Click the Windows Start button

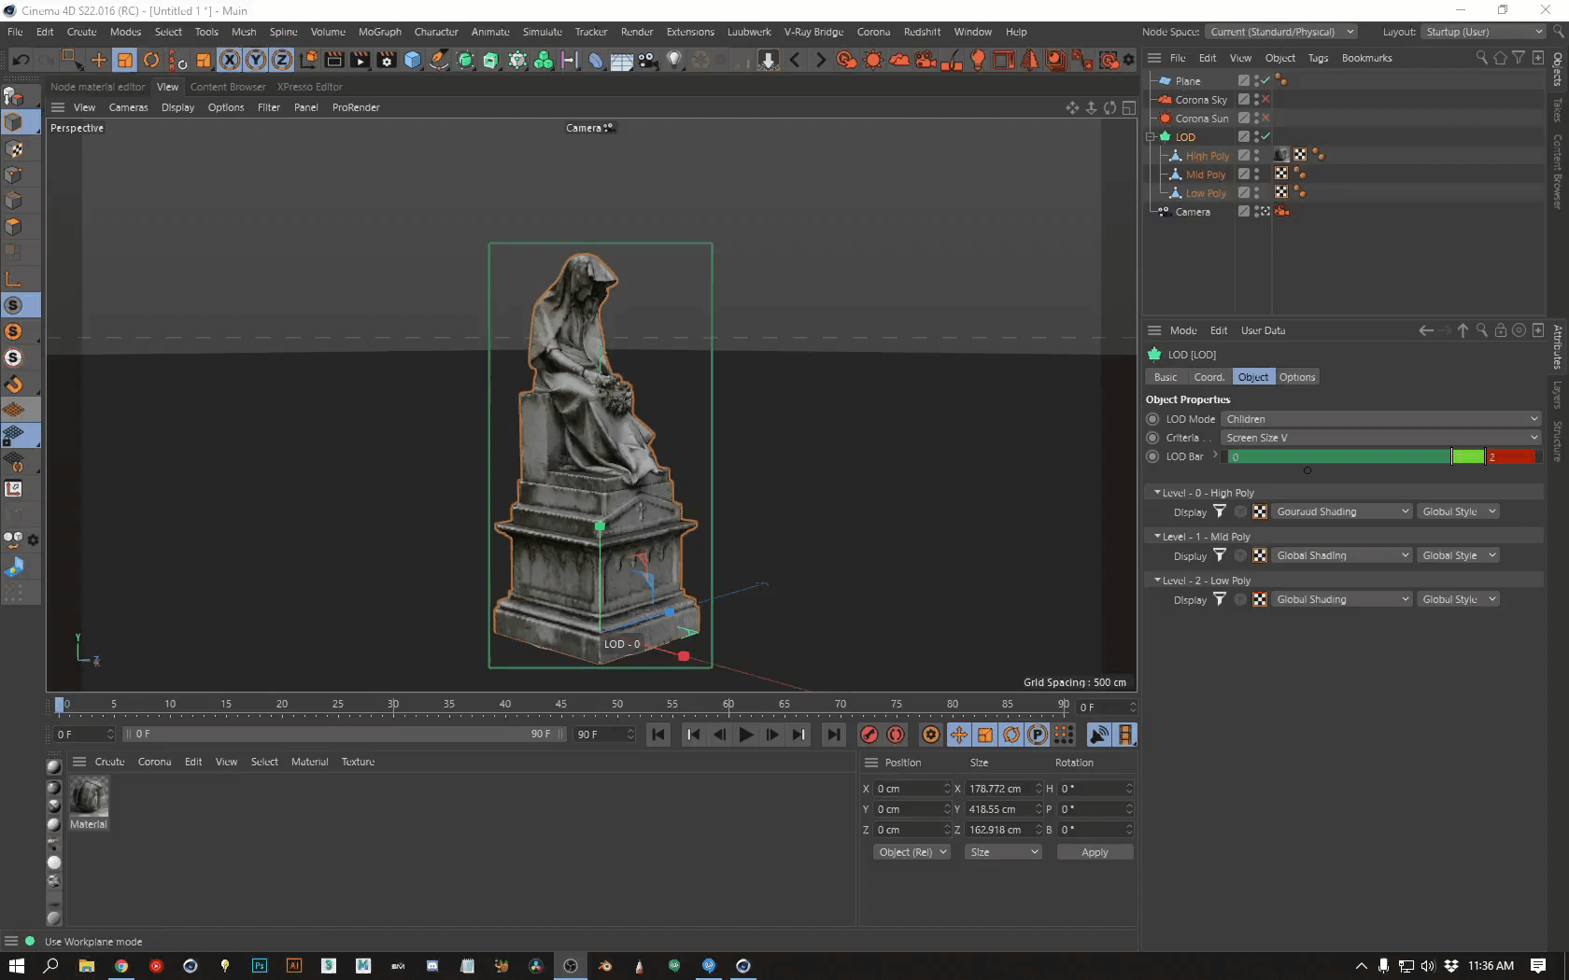(x=16, y=965)
